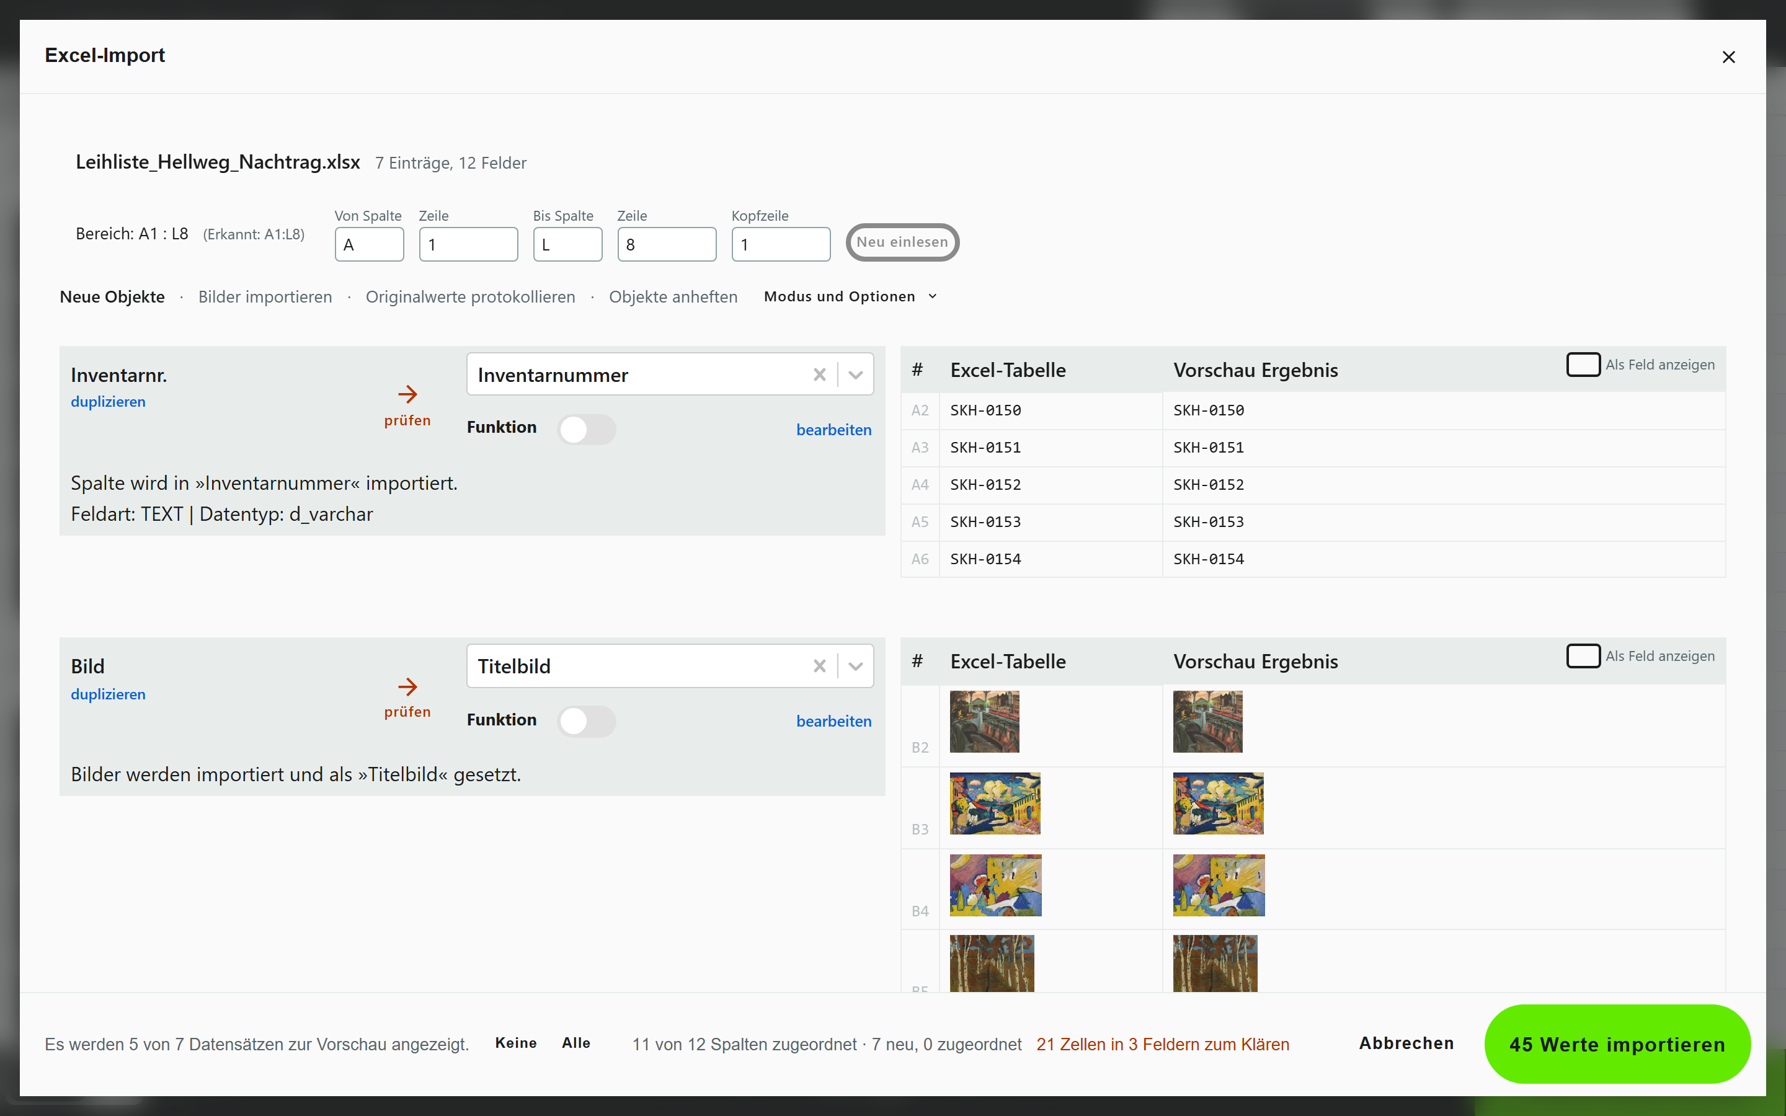Open the B3 colorful painting thumbnail

click(x=995, y=803)
